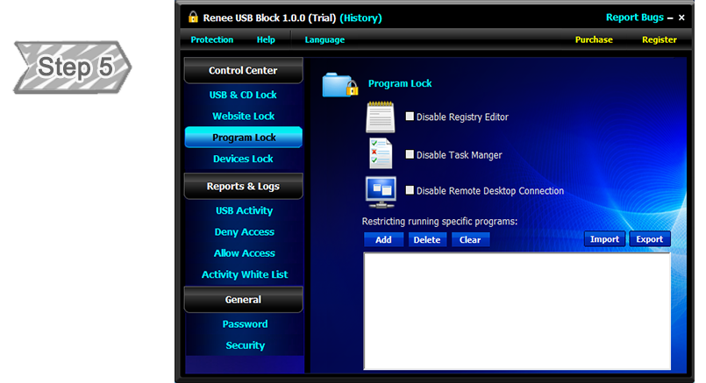Import a program restriction list
This screenshot has height=383, width=706.
[604, 239]
